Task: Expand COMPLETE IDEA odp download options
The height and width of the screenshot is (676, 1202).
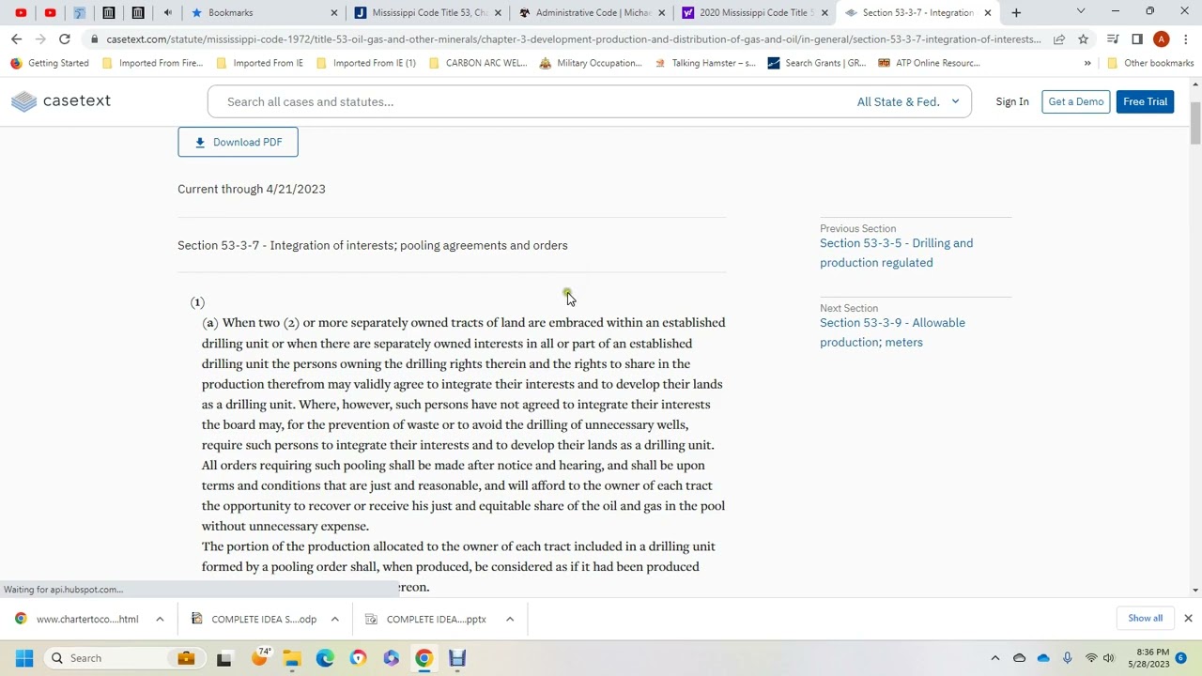Action: coord(334,619)
